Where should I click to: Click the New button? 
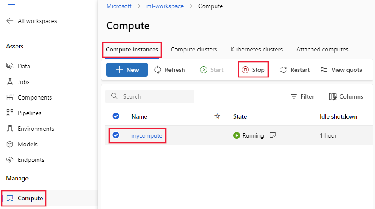point(127,70)
